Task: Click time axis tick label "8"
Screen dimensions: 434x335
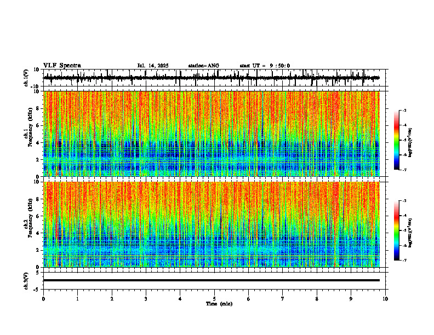Action: pos(317,299)
